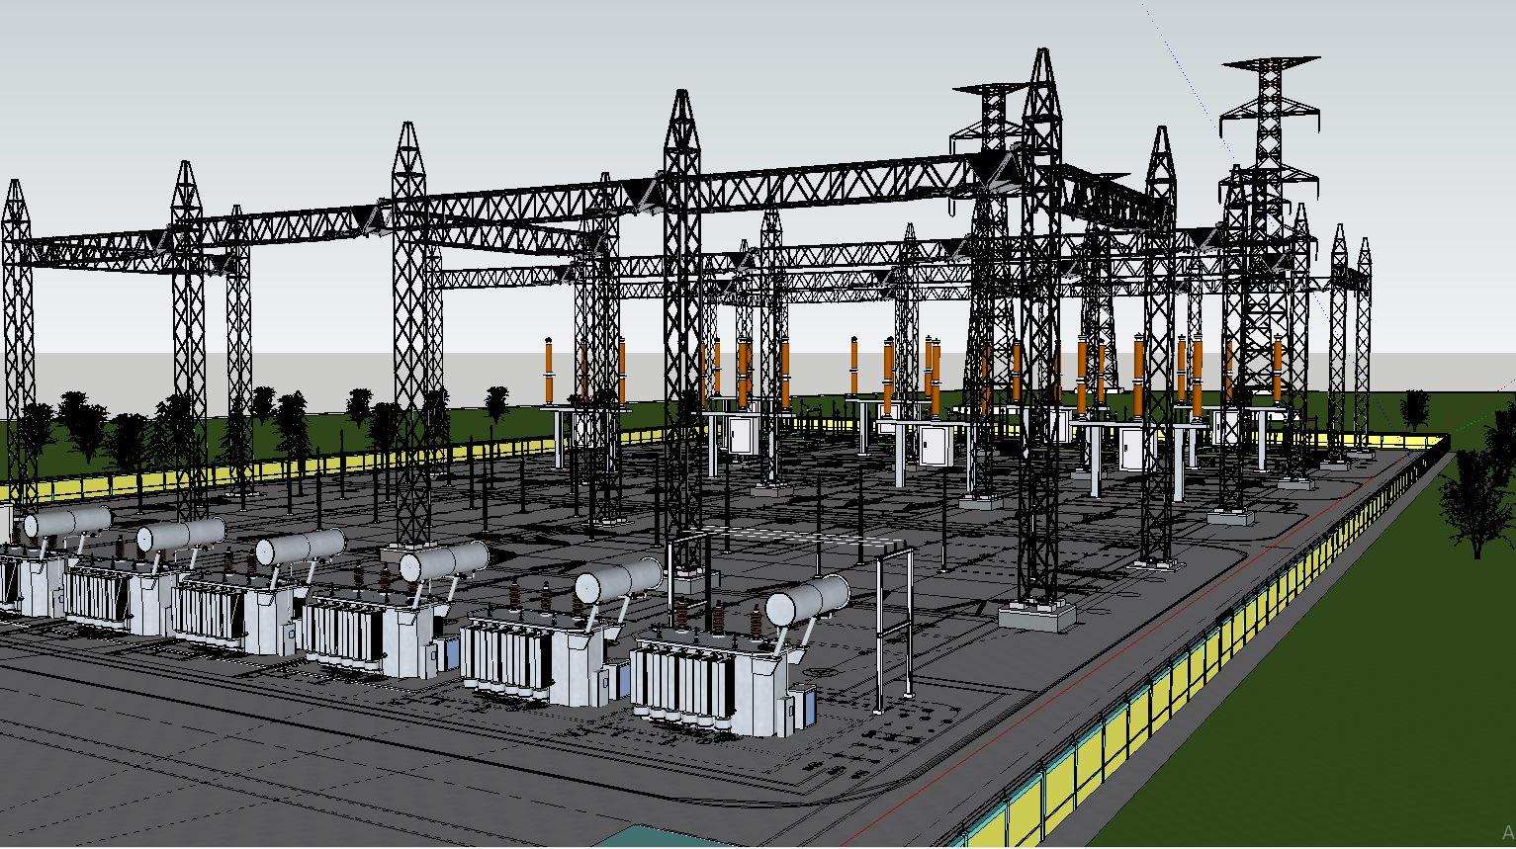Click the teal object at the bottom edge
Screen dimensions: 1516x849
point(653,837)
